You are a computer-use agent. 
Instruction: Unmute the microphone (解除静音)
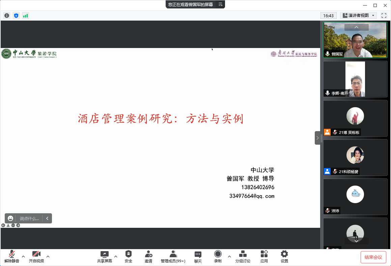12,257
